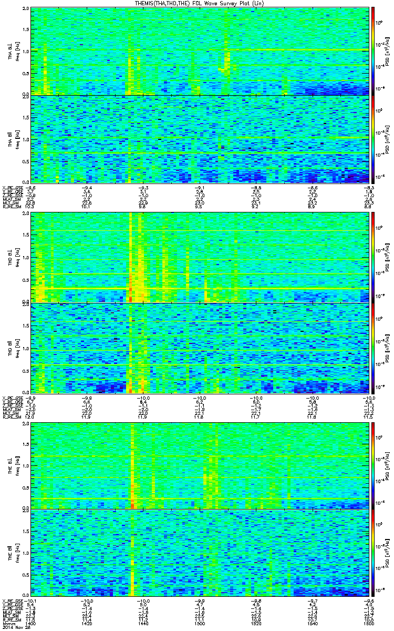Click the THD B-parallel spectrogram panel
The width and height of the screenshot is (394, 631).
pos(200,348)
